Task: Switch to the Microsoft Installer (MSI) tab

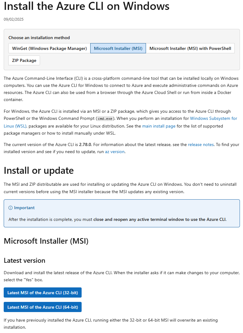Action: [118, 48]
